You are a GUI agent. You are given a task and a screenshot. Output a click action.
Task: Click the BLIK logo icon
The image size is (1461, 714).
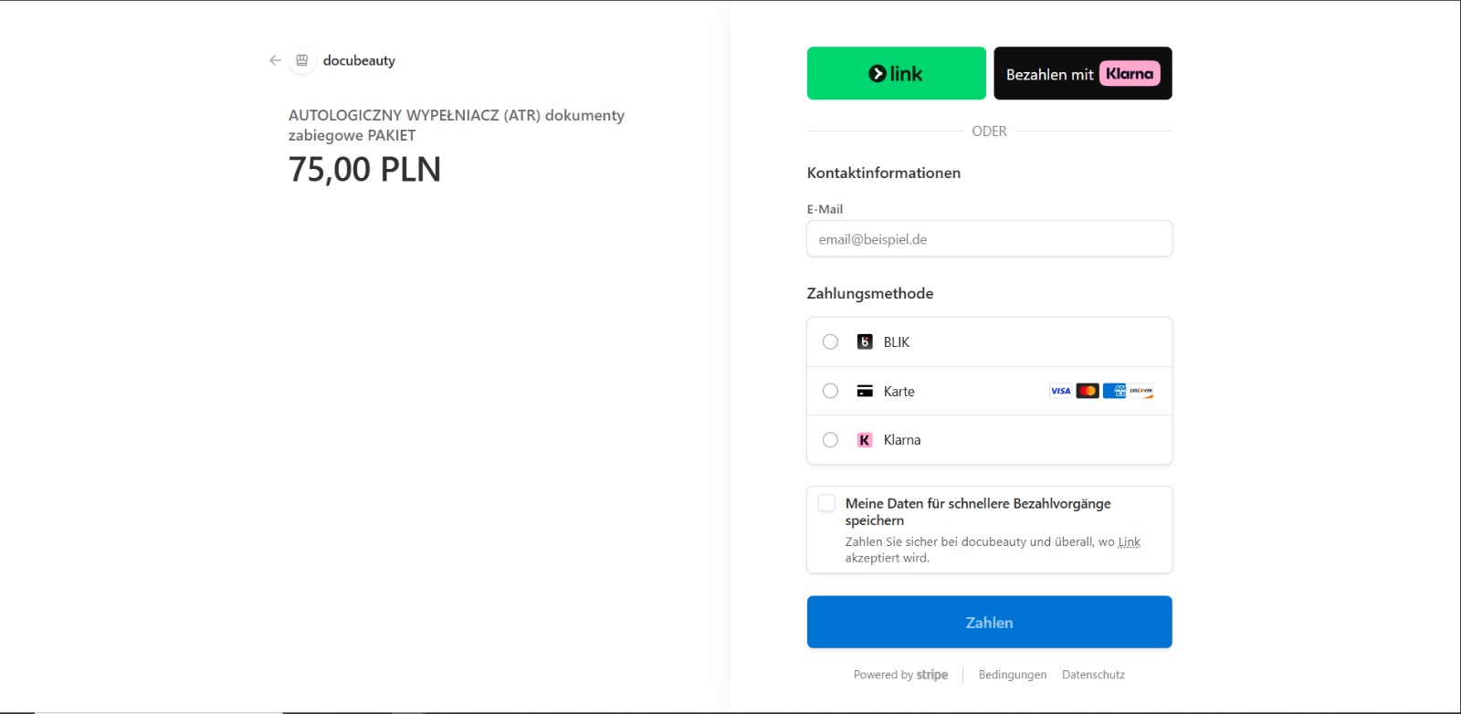pos(865,341)
